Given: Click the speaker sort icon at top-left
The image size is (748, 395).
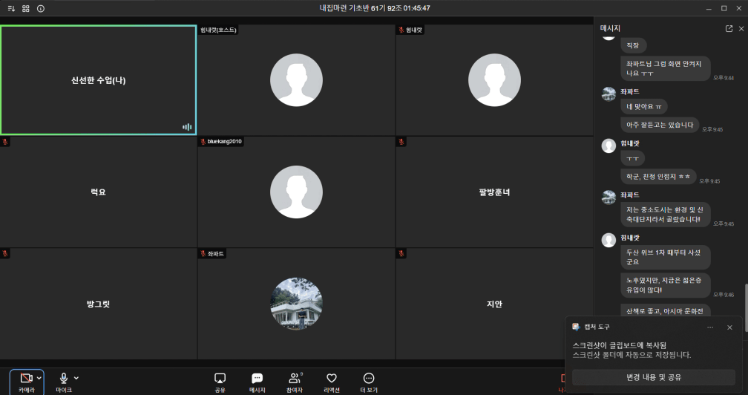Looking at the screenshot, I should pyautogui.click(x=11, y=9).
